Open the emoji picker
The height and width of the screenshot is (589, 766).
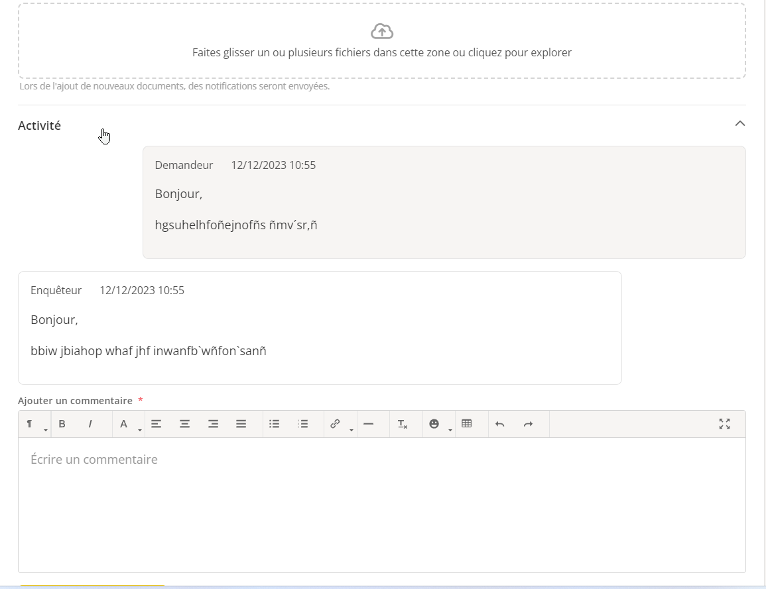434,423
